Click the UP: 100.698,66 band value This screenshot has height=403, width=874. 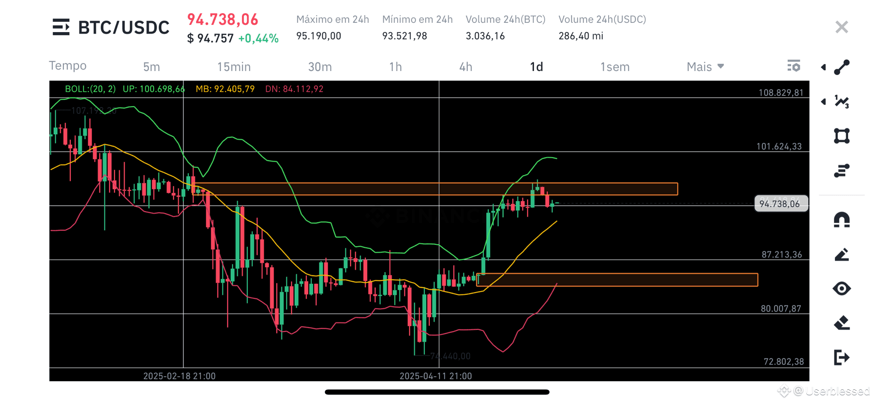pos(154,89)
